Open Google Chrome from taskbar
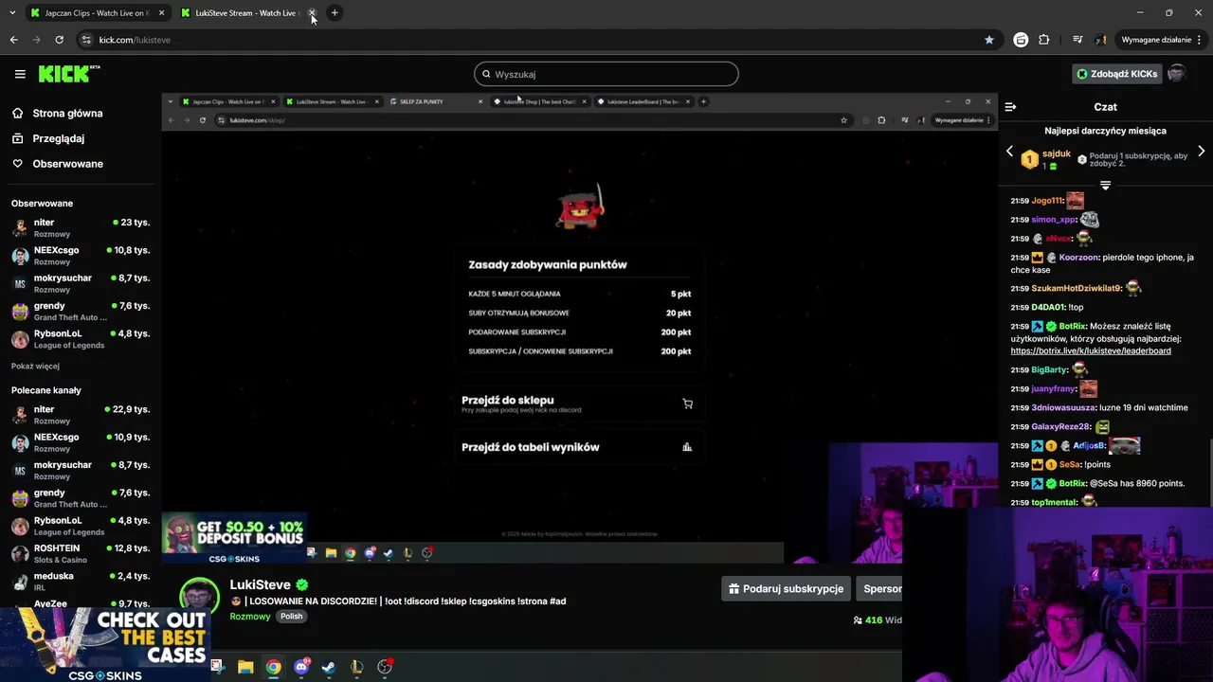This screenshot has height=682, width=1213. [273, 667]
